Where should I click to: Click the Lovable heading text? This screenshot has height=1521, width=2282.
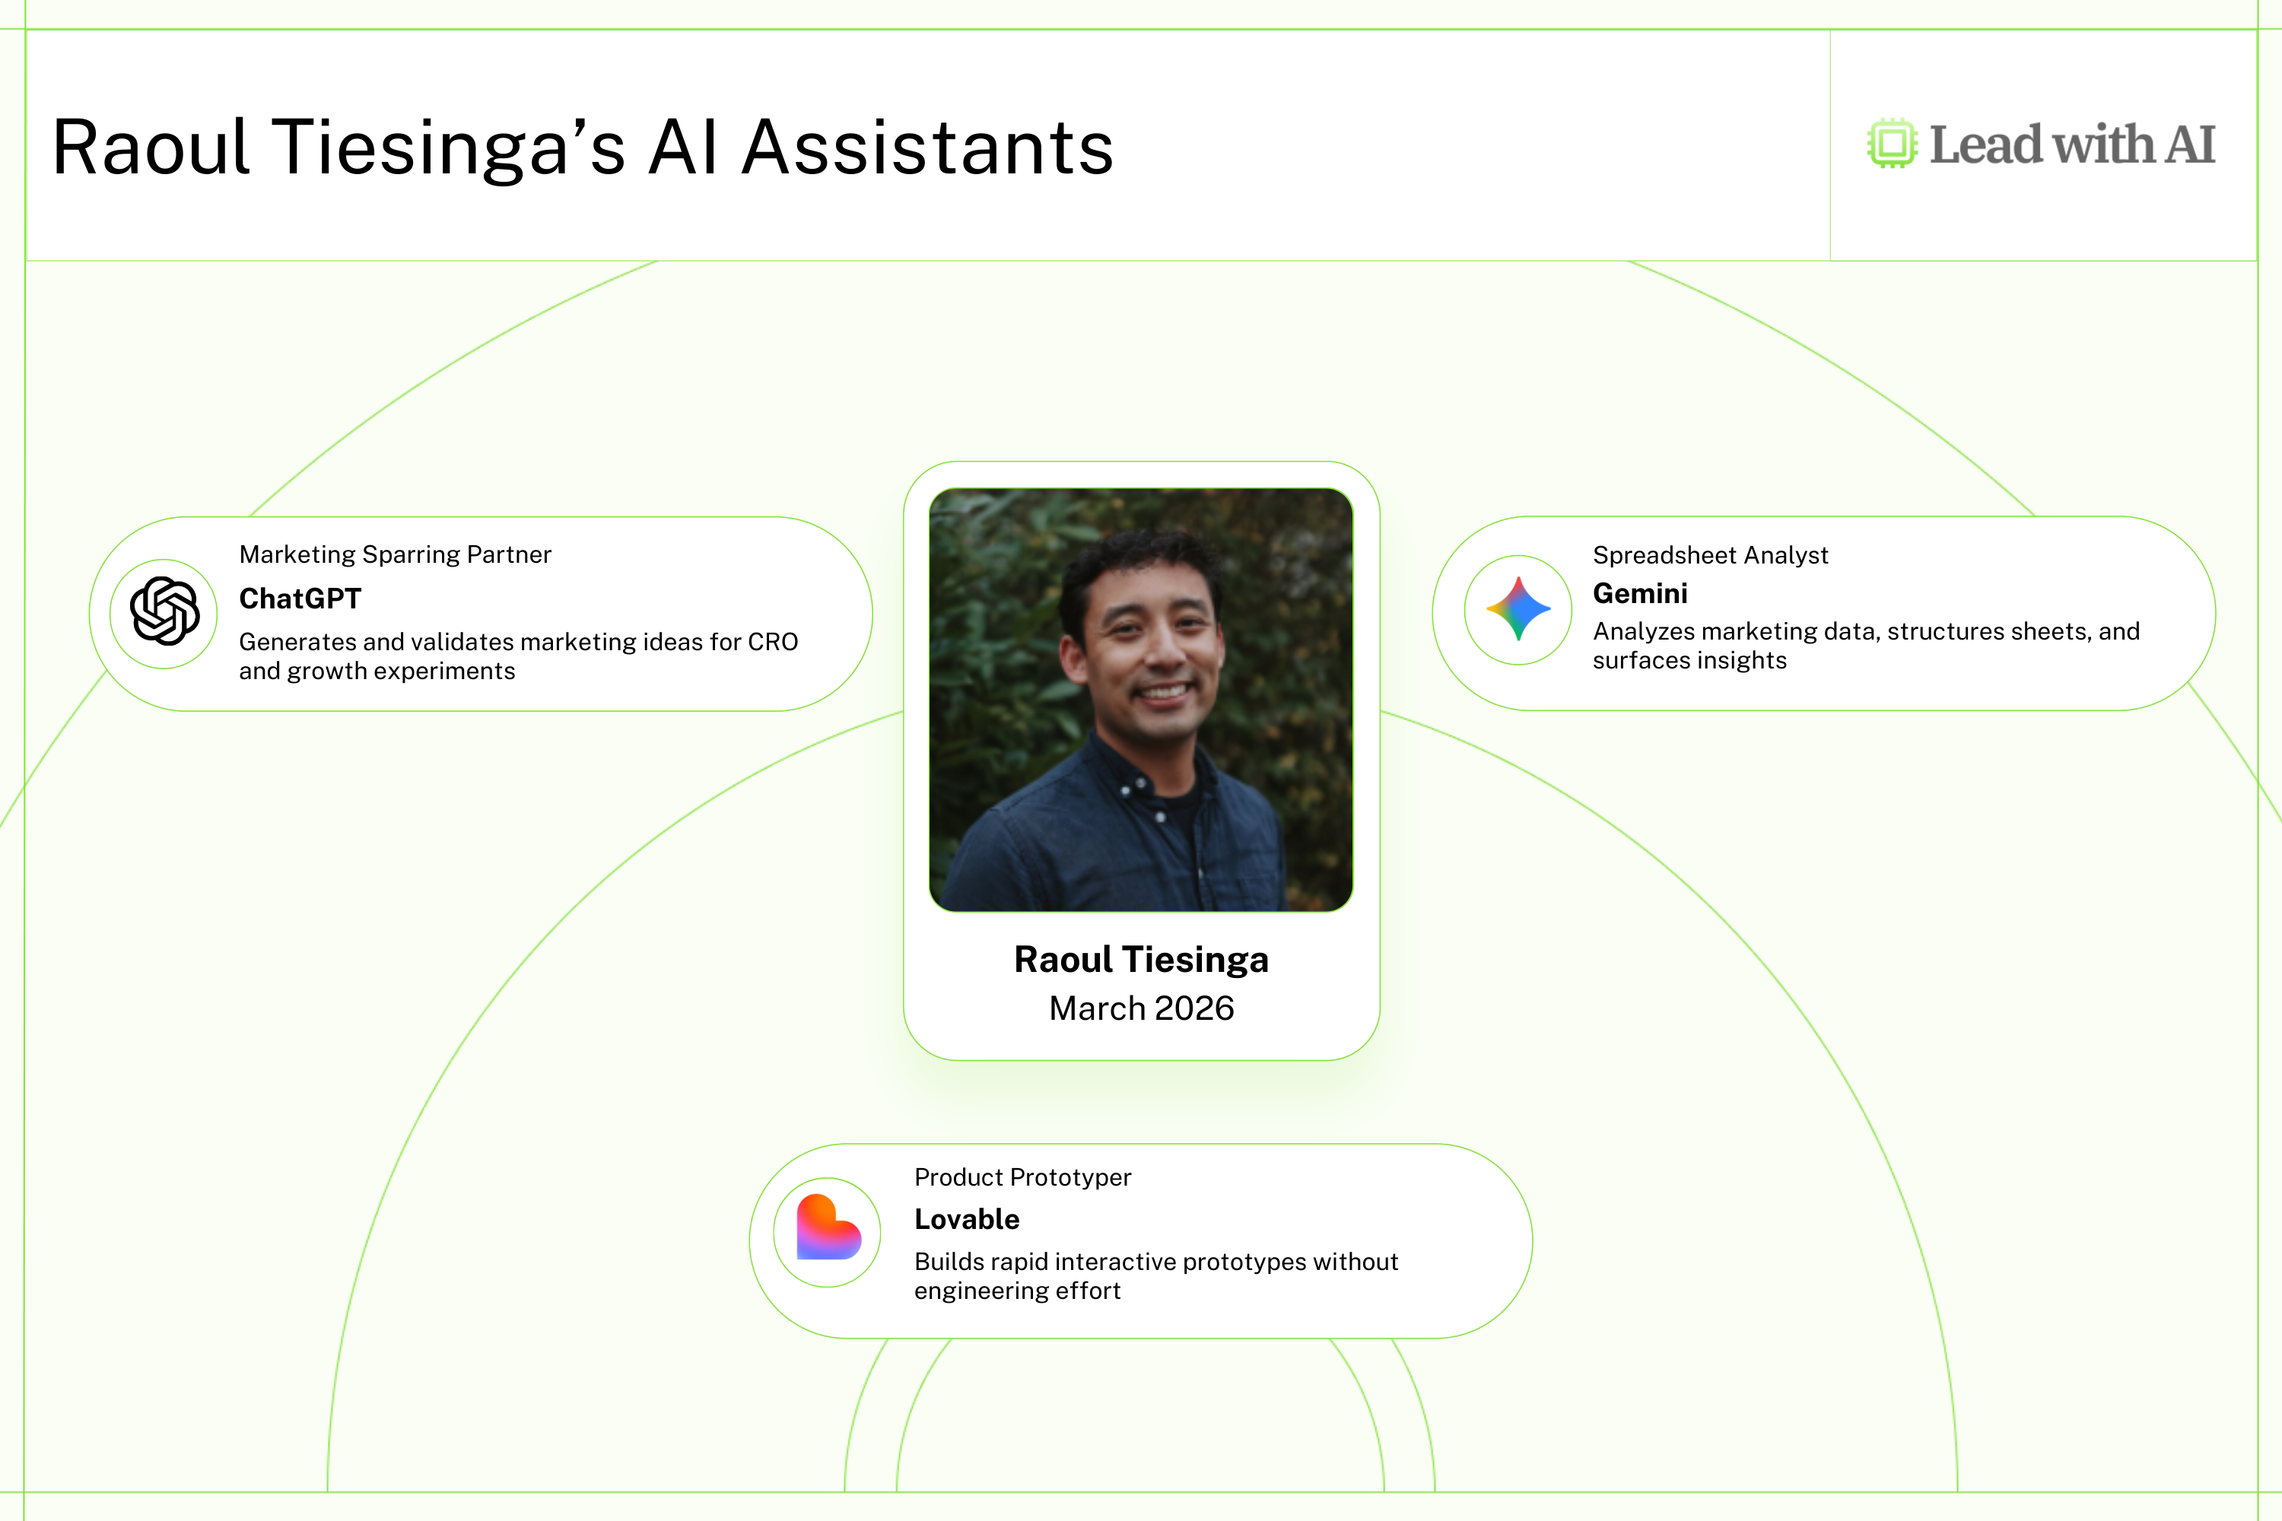966,1219
